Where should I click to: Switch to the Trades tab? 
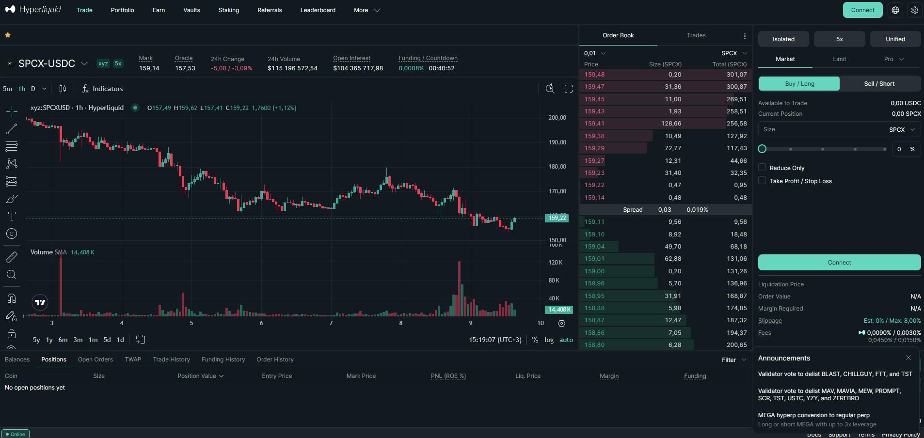pyautogui.click(x=696, y=35)
